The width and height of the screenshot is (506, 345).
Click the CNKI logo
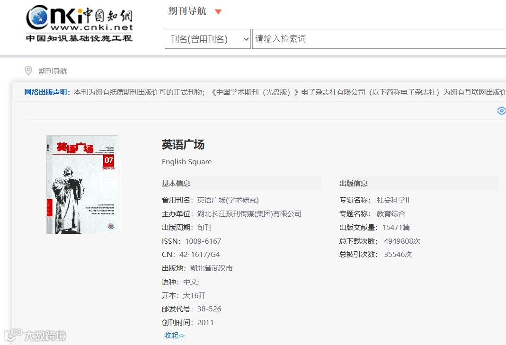tap(79, 24)
